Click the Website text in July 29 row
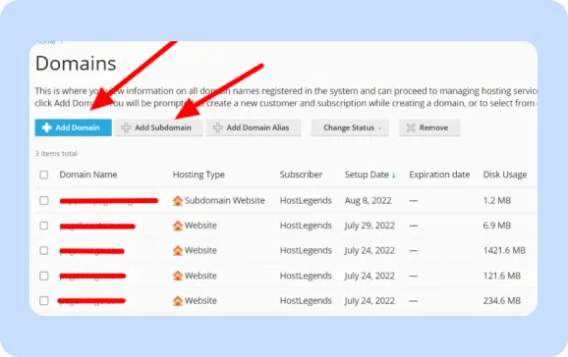 [x=200, y=226]
